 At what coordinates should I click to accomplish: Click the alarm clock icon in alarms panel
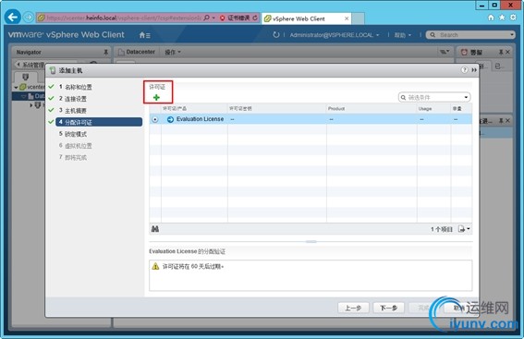464,52
